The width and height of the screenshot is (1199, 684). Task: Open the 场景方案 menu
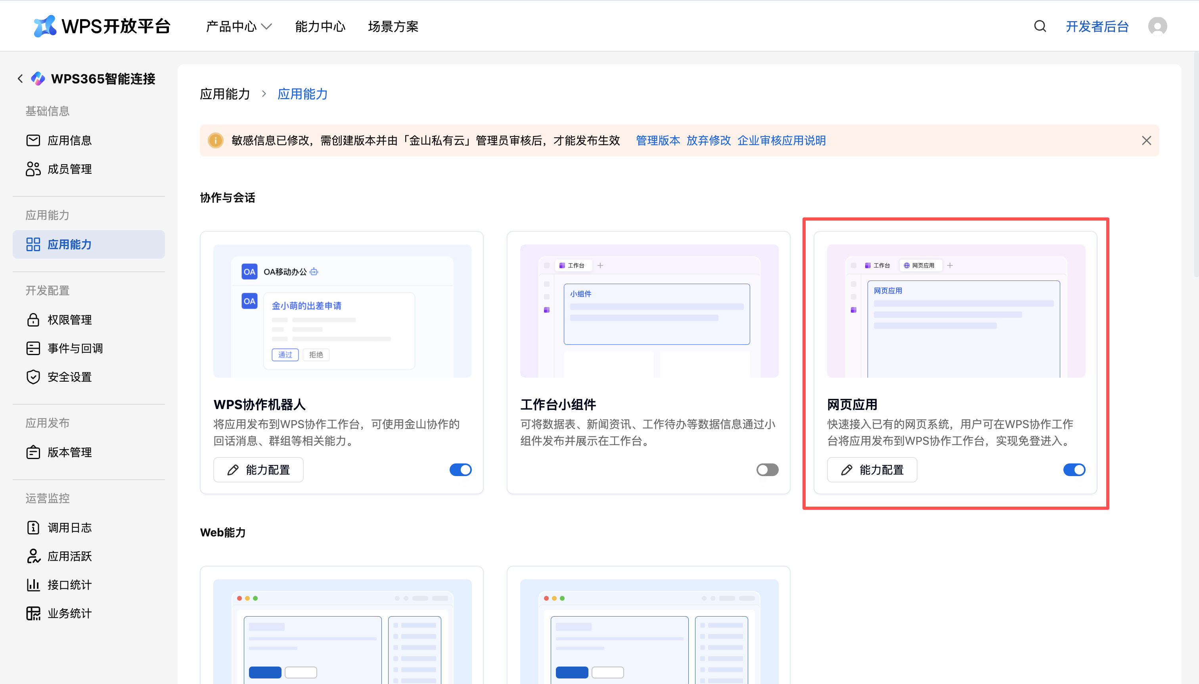(393, 26)
